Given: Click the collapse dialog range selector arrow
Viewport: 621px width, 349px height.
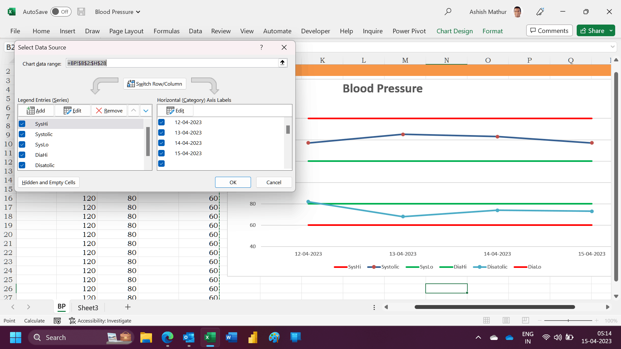Looking at the screenshot, I should pos(282,63).
